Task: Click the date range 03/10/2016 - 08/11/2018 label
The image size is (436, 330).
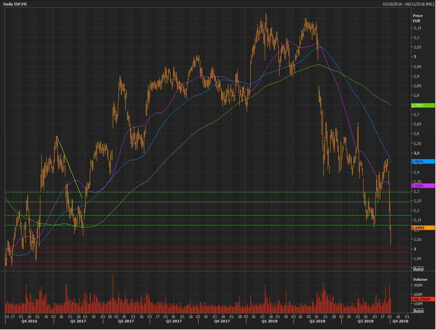Action: coord(408,4)
